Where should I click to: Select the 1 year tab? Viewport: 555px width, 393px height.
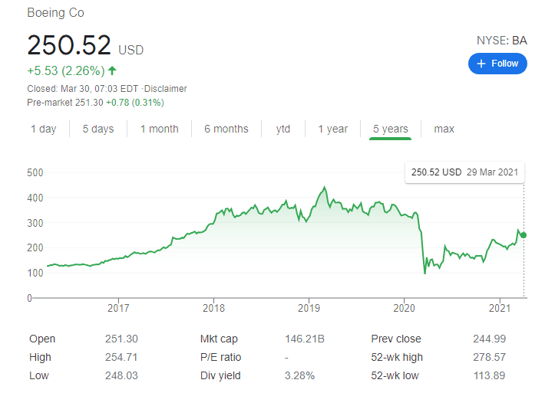point(332,129)
